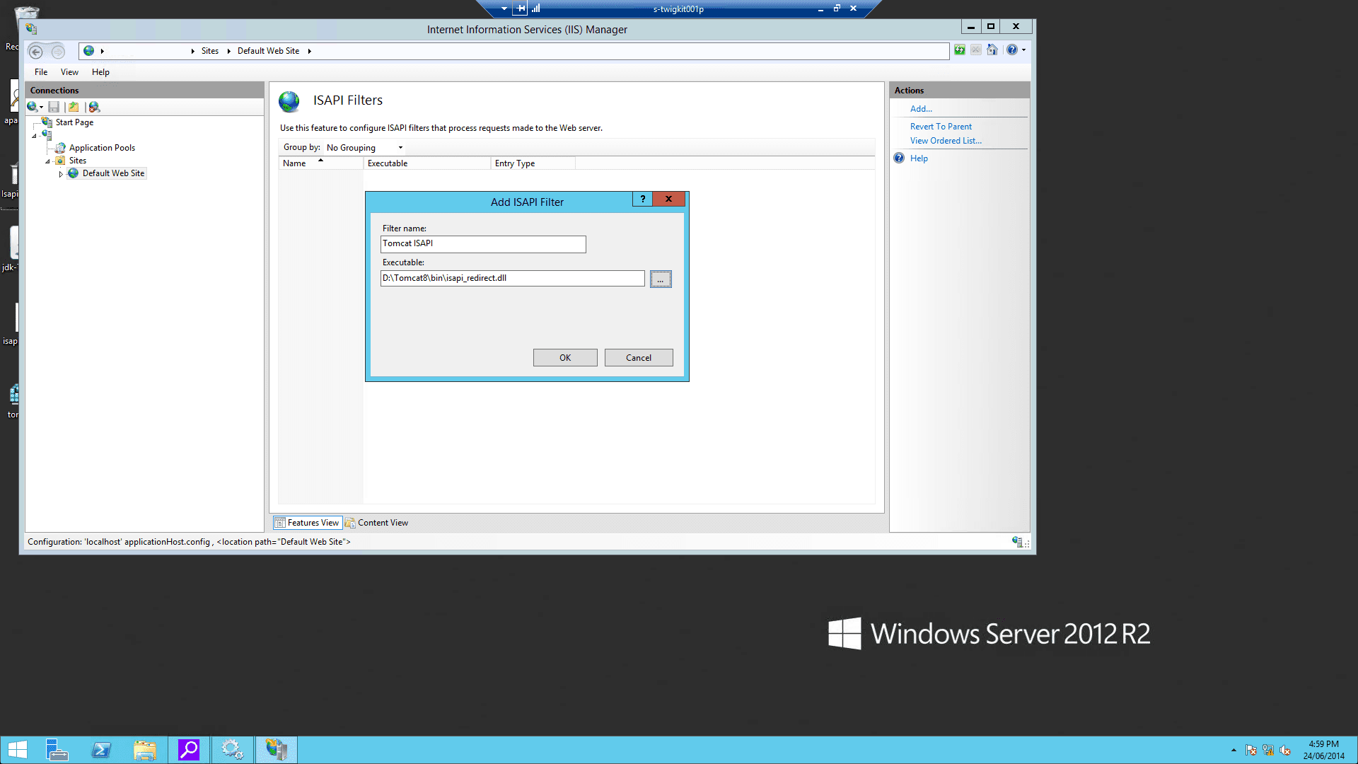Click the Up folder icon in Connections toolbar
This screenshot has width=1358, height=764.
(74, 107)
